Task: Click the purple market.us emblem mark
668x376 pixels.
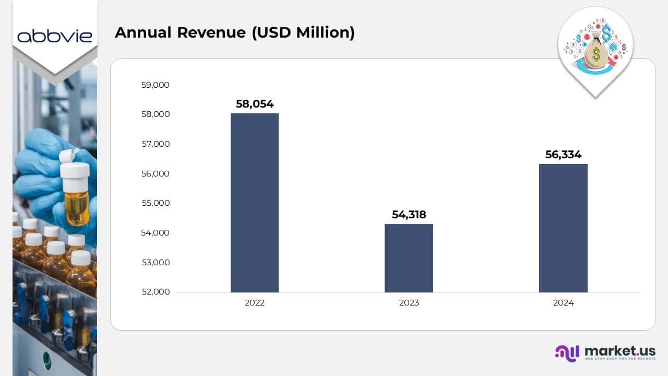Action: [567, 353]
